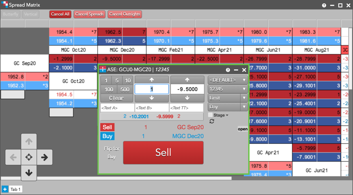The height and width of the screenshot is (195, 353).
Task: Click the Text A input field
Action: [x=117, y=108]
